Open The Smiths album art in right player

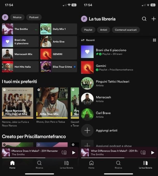click(x=85, y=152)
